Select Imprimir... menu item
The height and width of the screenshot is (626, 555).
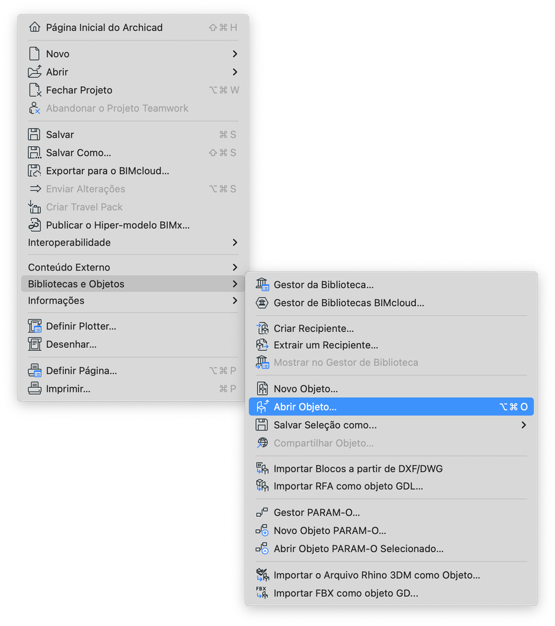[x=133, y=388]
